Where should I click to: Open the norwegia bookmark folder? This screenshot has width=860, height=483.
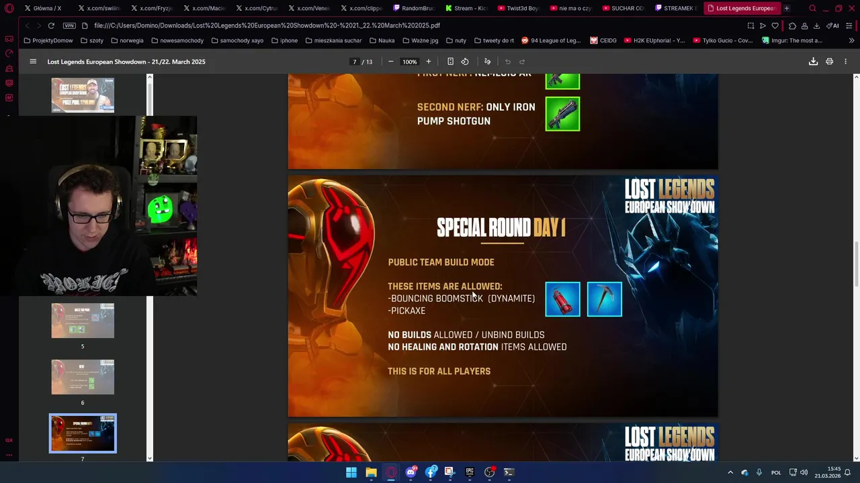point(128,40)
